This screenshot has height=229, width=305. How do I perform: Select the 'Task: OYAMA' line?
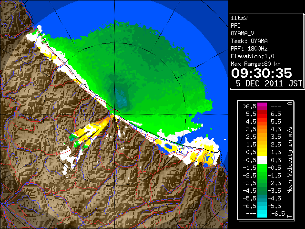click(249, 41)
